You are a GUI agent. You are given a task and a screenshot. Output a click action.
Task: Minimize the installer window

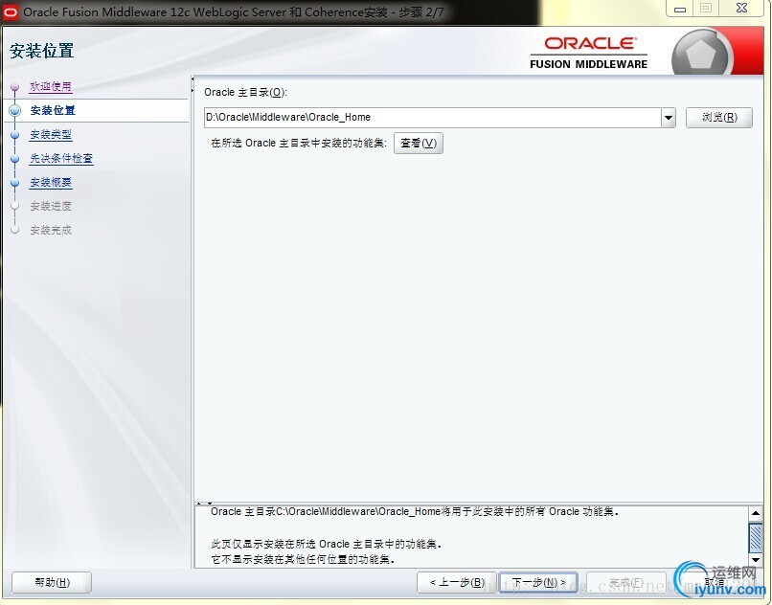coord(680,9)
